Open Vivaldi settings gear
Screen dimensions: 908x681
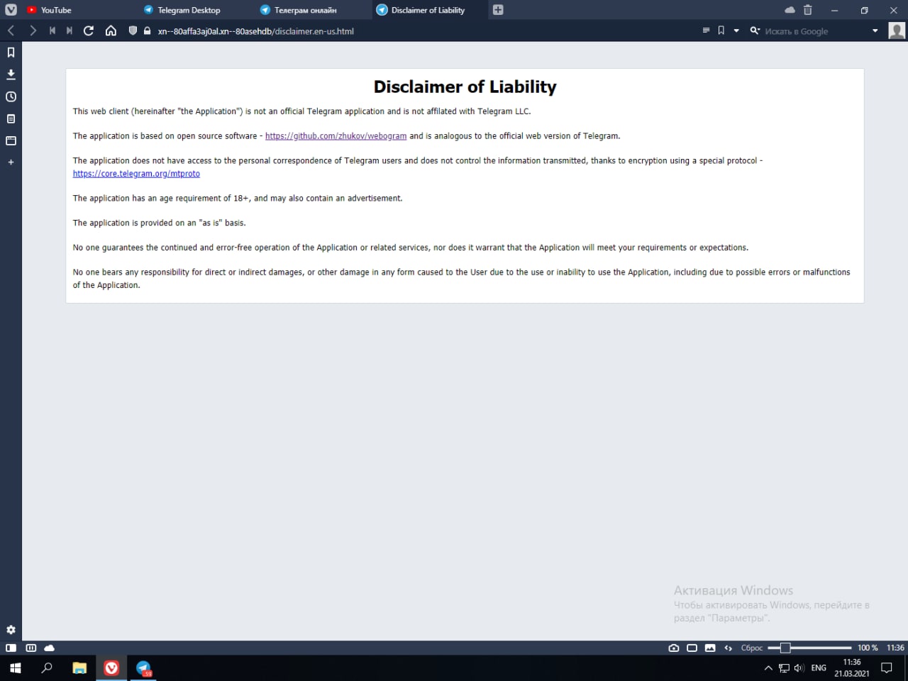(11, 630)
